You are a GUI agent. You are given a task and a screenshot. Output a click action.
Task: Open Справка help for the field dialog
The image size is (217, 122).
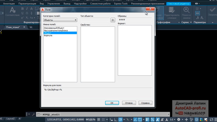[x=145, y=103]
